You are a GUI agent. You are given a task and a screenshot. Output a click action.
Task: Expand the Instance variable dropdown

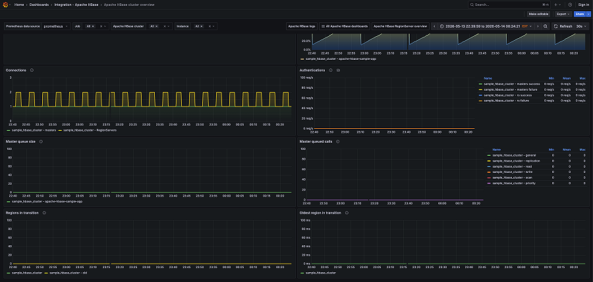214,26
